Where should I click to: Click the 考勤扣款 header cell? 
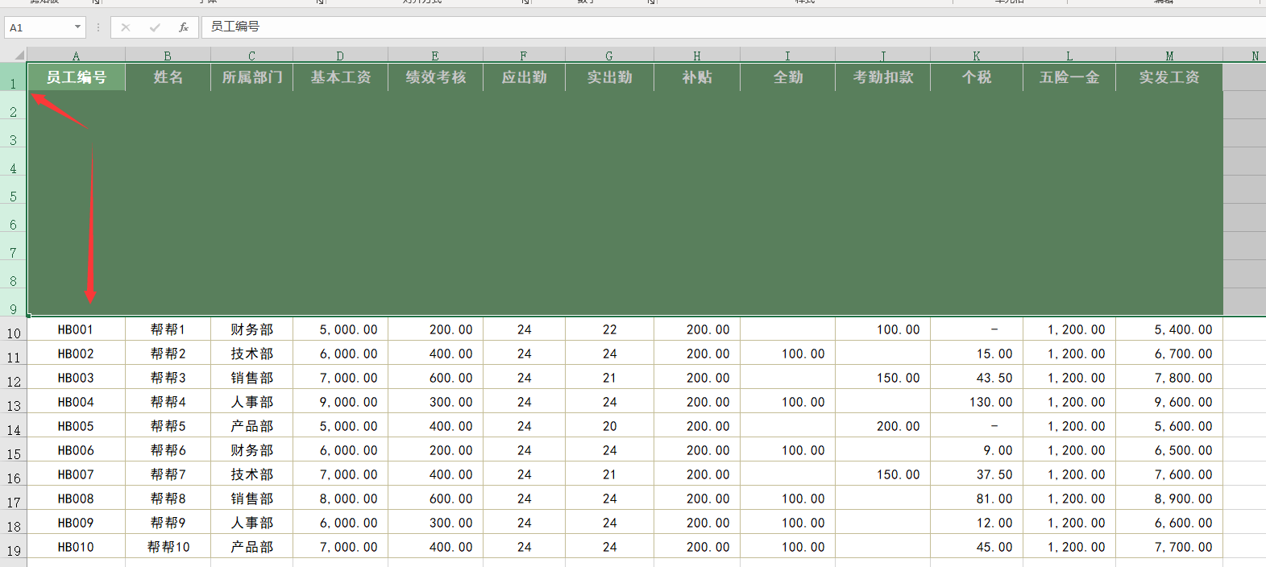point(883,77)
